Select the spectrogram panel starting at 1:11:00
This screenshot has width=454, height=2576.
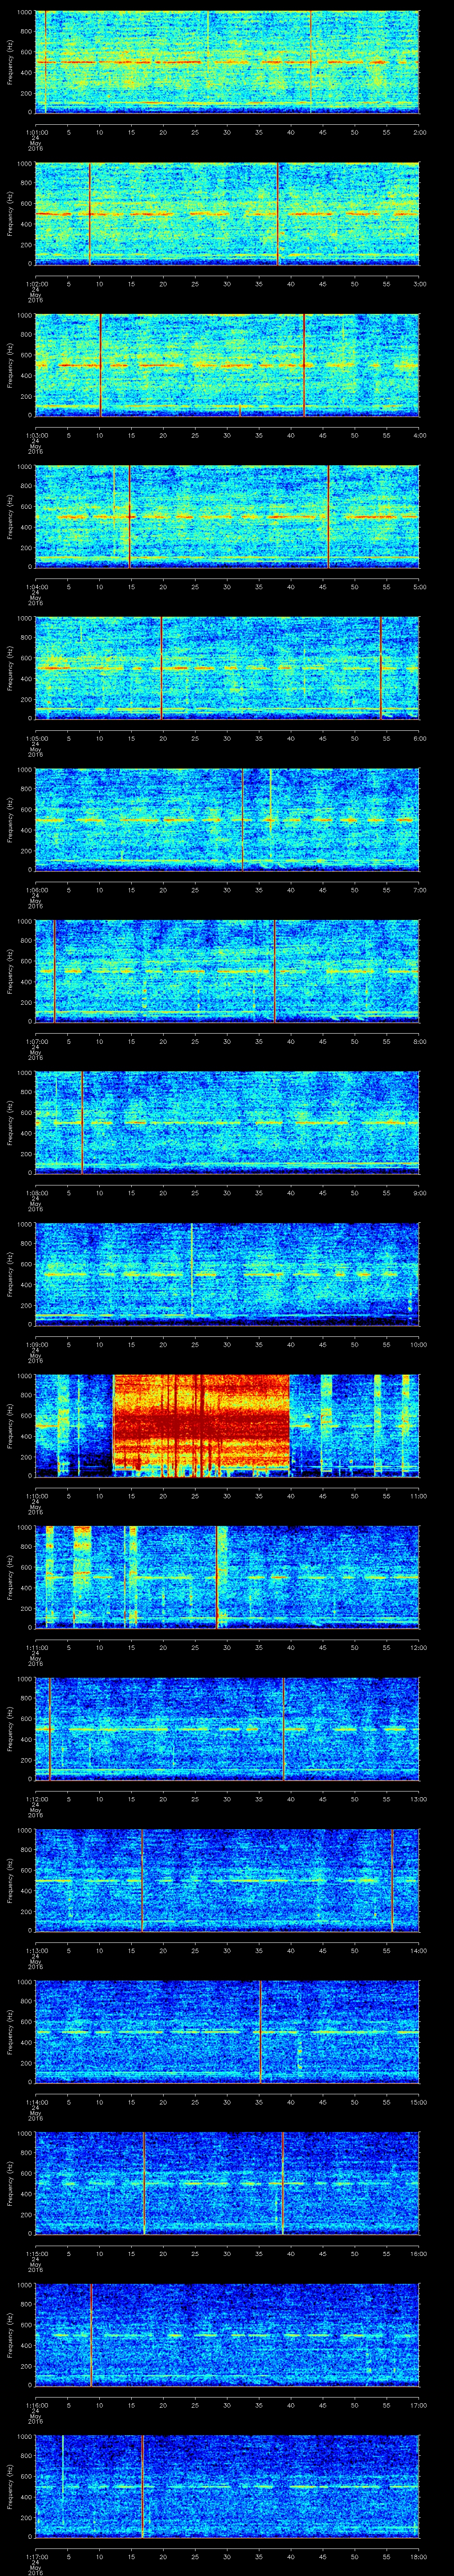point(227,1578)
